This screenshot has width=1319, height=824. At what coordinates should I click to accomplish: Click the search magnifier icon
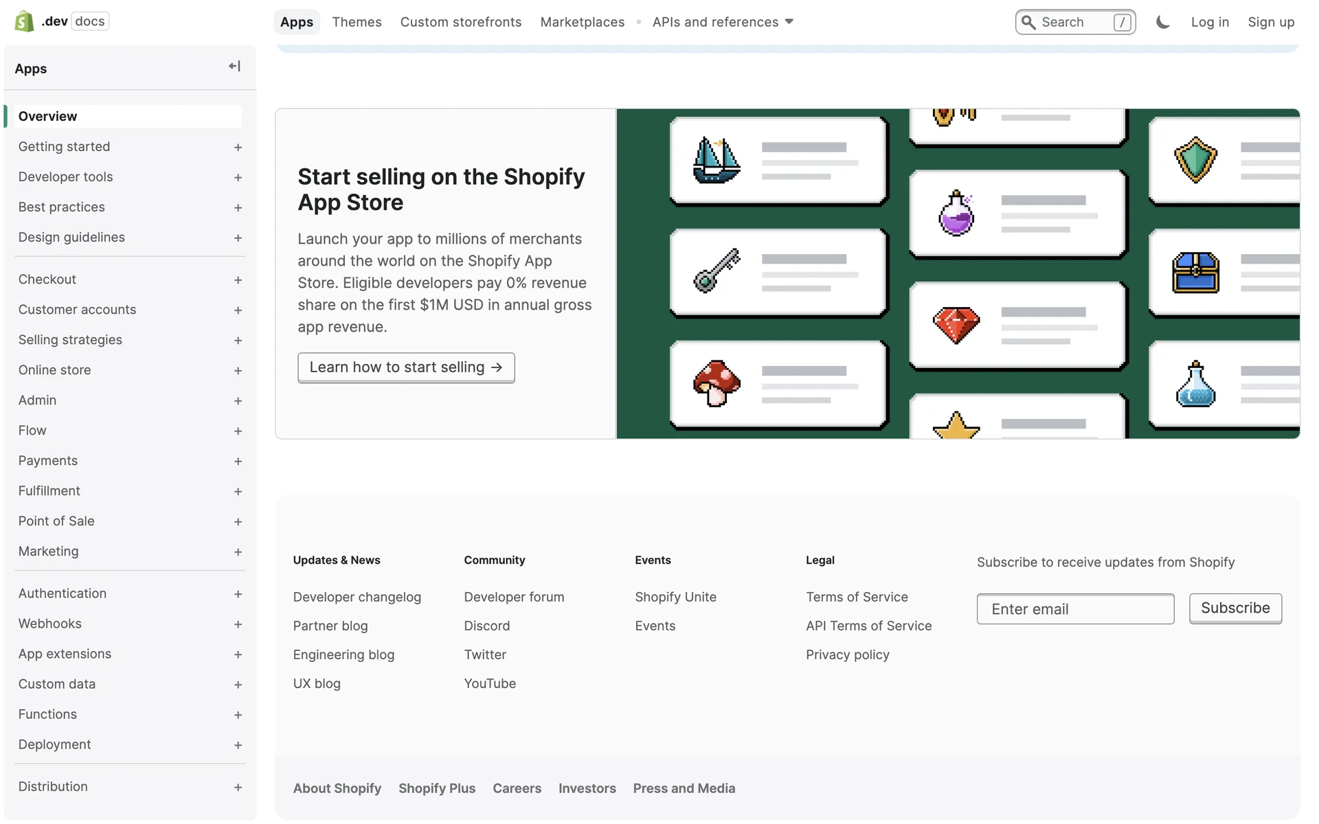point(1028,22)
